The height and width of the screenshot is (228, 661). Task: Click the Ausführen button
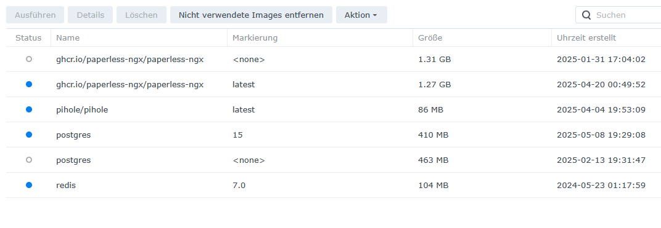(35, 15)
